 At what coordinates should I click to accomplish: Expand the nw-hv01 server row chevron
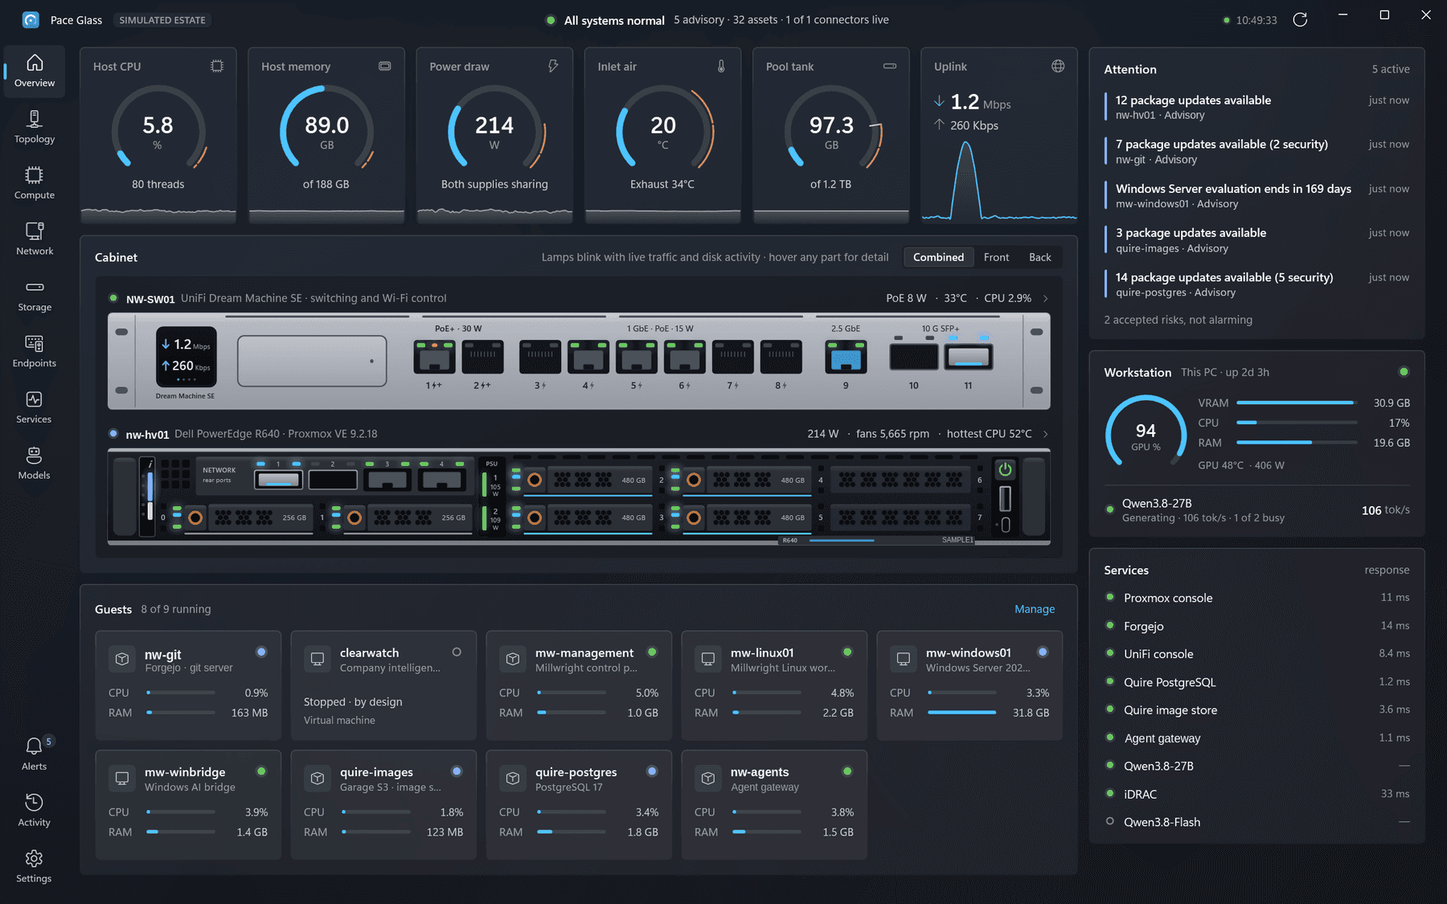coord(1046,434)
